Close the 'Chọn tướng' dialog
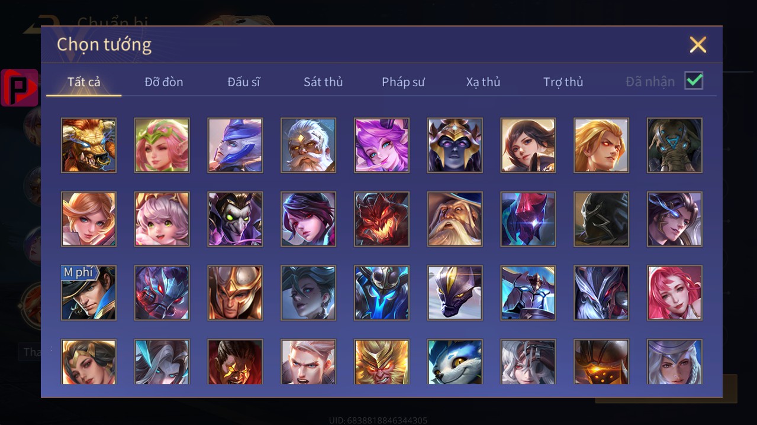Screen dimensions: 757x425 (x=698, y=44)
